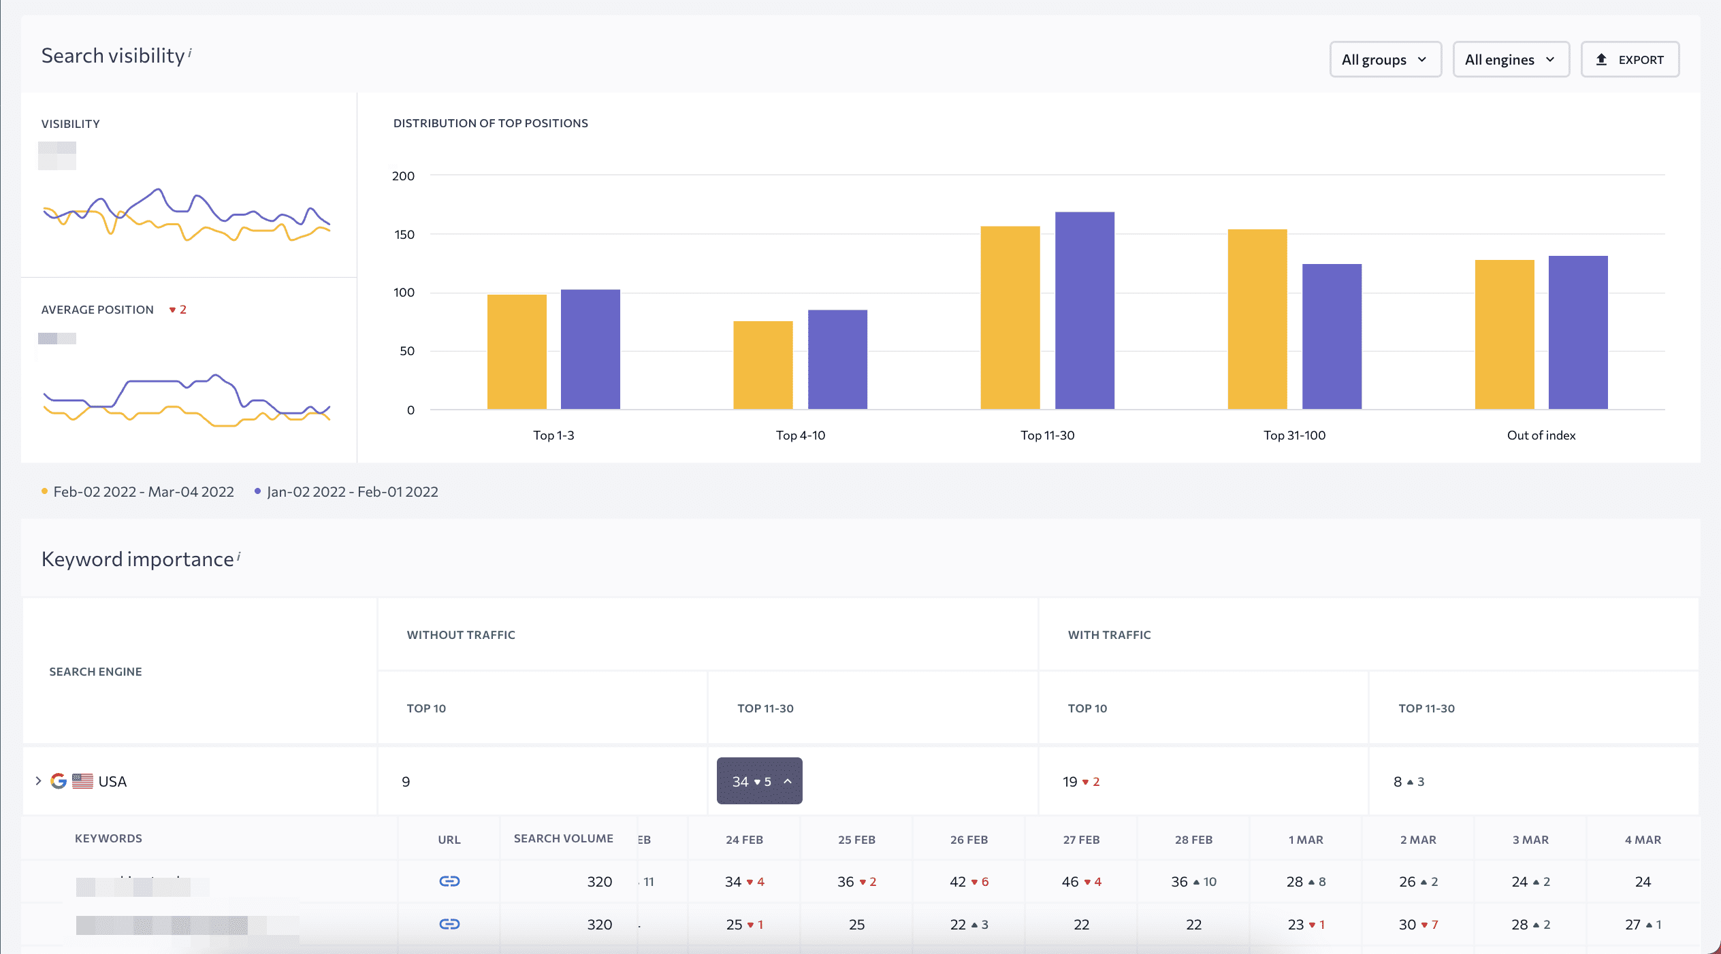Click the 46 ▾4 cell under 27 FEB
The image size is (1721, 954).
[1081, 882]
